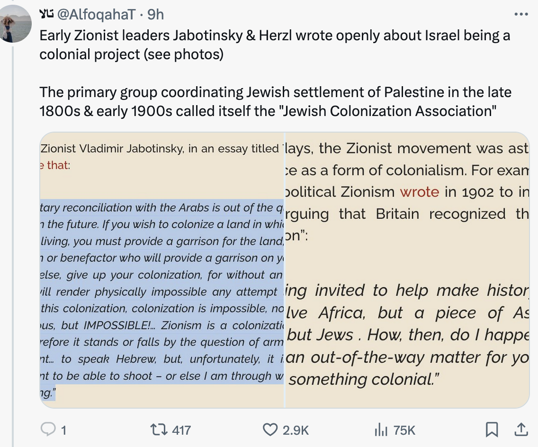Image resolution: width=538 pixels, height=447 pixels.
Task: Open the 9h timestamp link
Action: pyautogui.click(x=156, y=15)
